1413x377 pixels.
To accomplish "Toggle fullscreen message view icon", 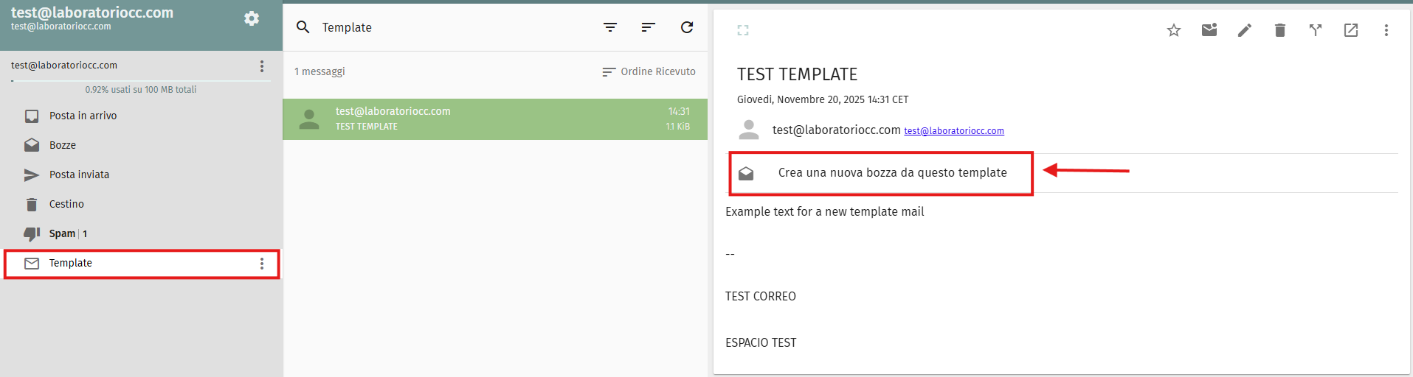I will point(743,30).
